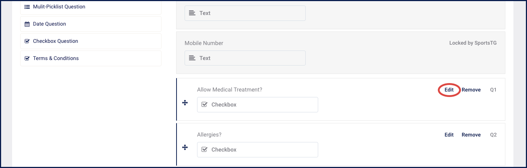Edit the Allow Medical Treatment question

tap(449, 90)
